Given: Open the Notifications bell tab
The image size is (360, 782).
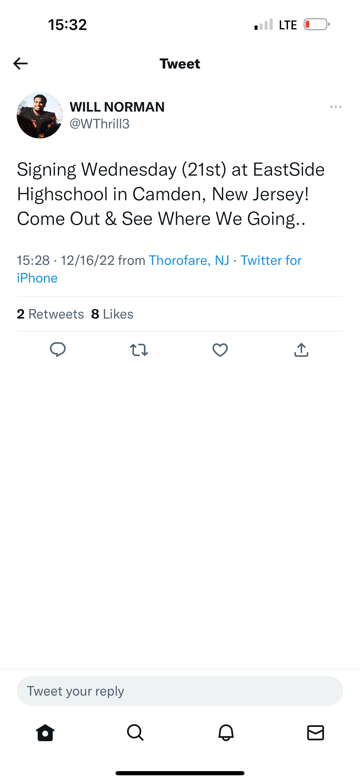Looking at the screenshot, I should tap(226, 733).
